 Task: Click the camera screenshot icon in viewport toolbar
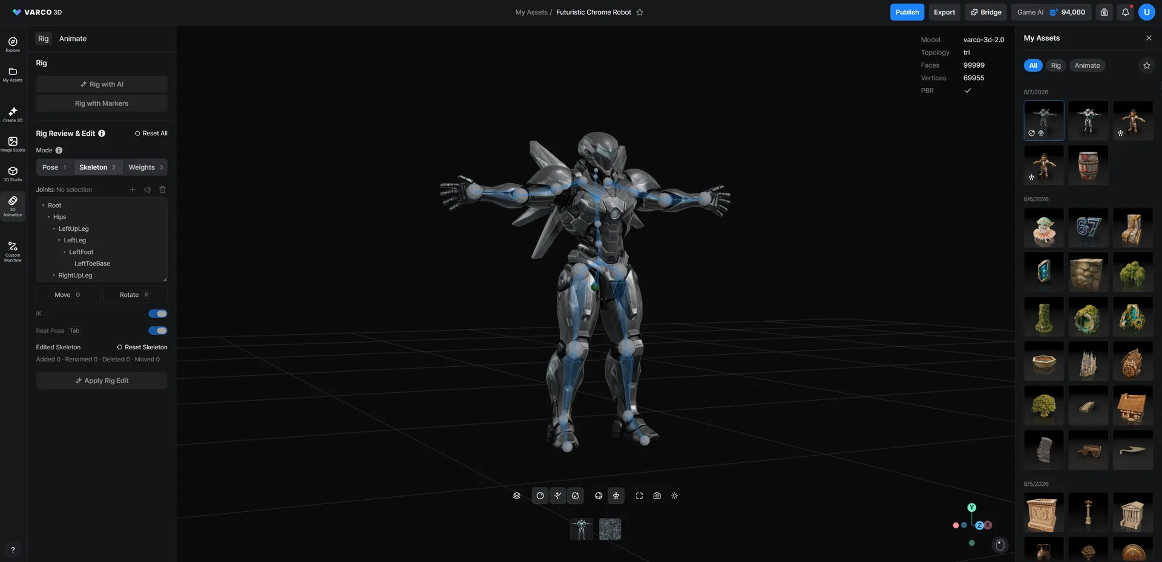[x=657, y=496]
